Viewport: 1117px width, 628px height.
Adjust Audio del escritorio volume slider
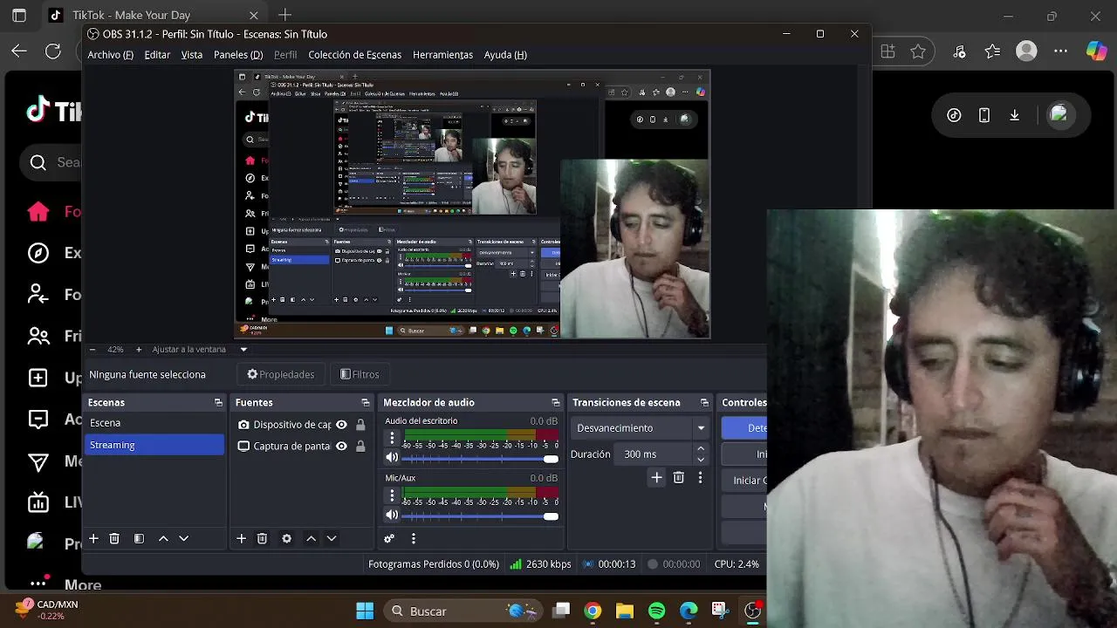pyautogui.click(x=479, y=459)
